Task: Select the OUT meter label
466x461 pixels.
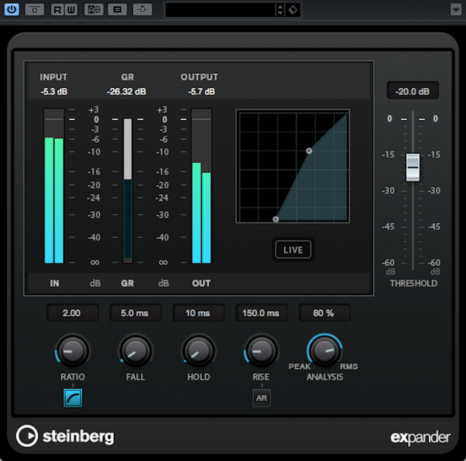Action: [201, 283]
